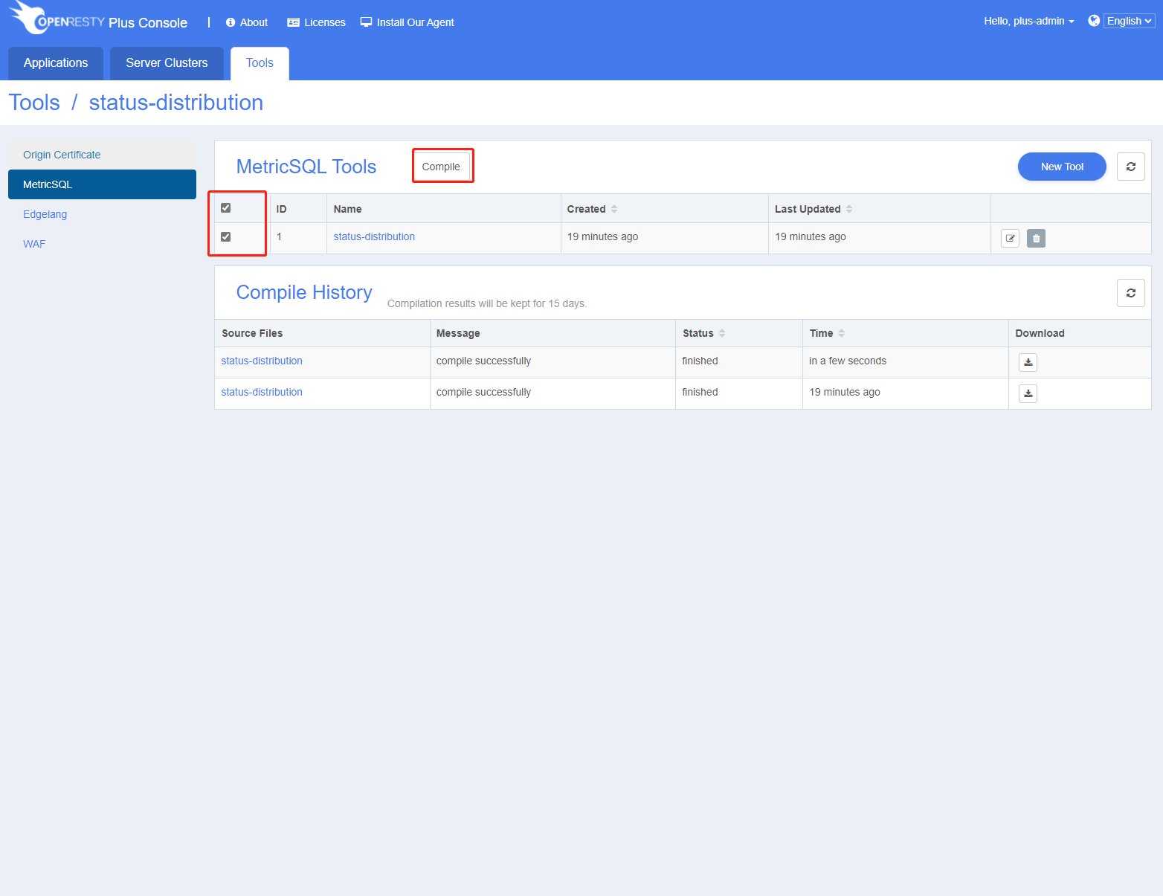The image size is (1163, 896).
Task: Click the 'Compilation results will be kept' note
Action: (487, 303)
